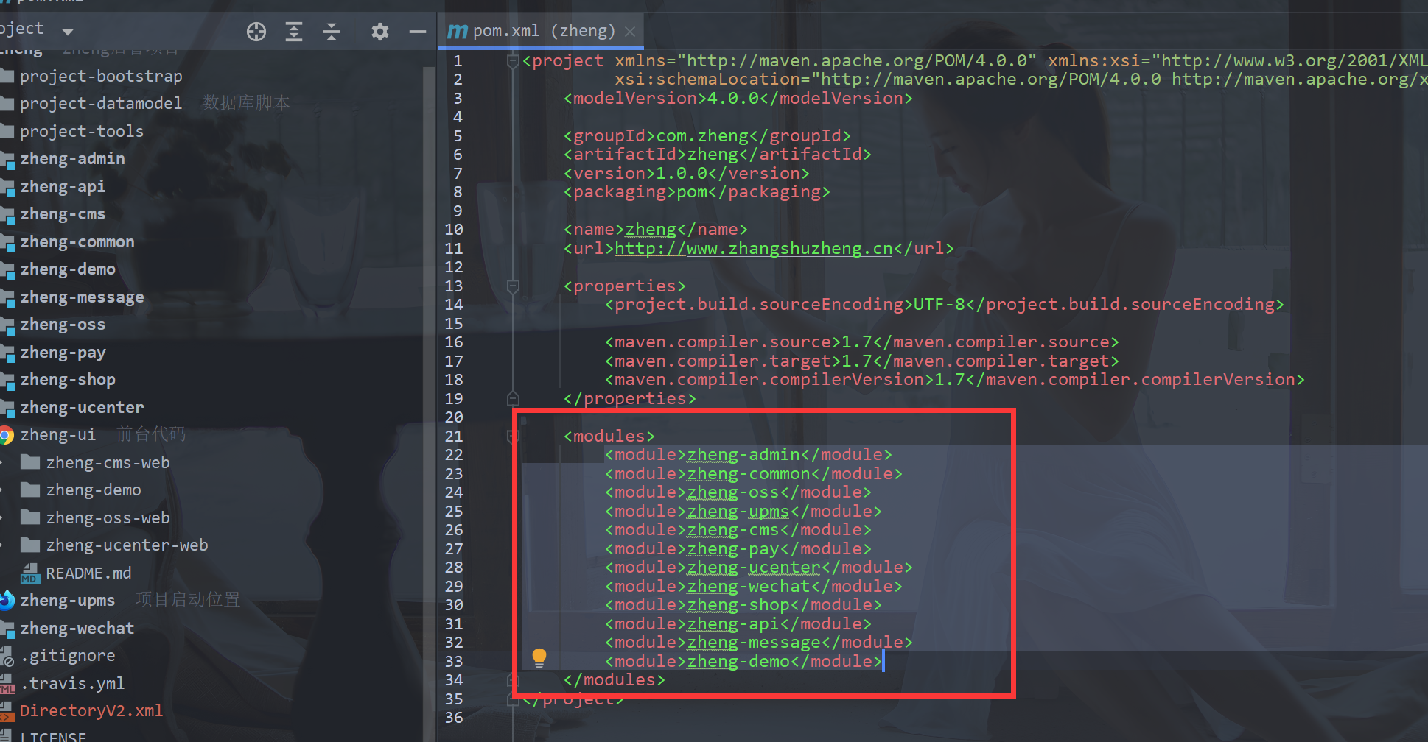
Task: Select the zheng-cms-web folder
Action: (108, 462)
